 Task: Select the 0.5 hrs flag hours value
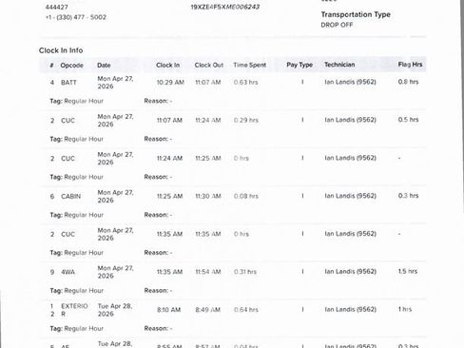(408, 120)
